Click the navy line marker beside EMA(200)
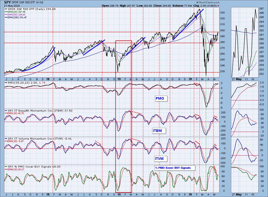The height and width of the screenshot is (197, 268). [x=6, y=17]
